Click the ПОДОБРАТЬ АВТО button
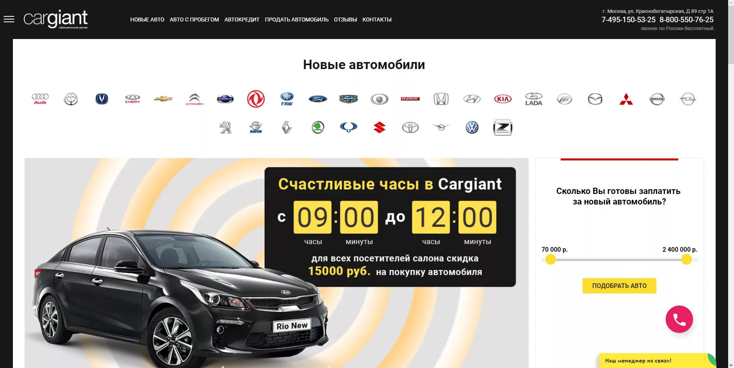734x368 pixels. point(619,286)
